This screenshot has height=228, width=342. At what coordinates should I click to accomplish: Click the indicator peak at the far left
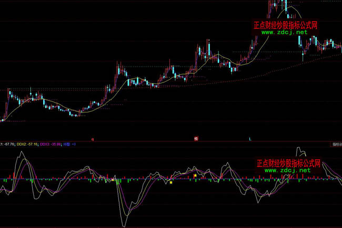(x=22, y=152)
